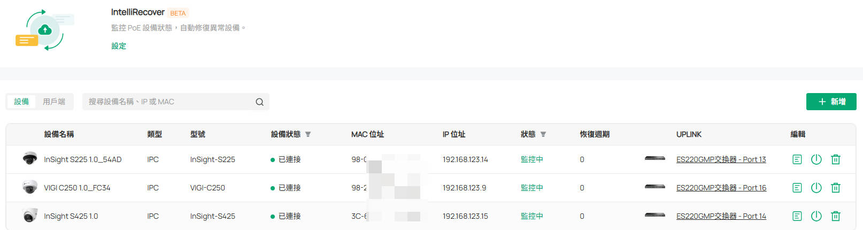Click power icon for InSight S225 device
Screen dimensions: 863x230
[x=816, y=159]
